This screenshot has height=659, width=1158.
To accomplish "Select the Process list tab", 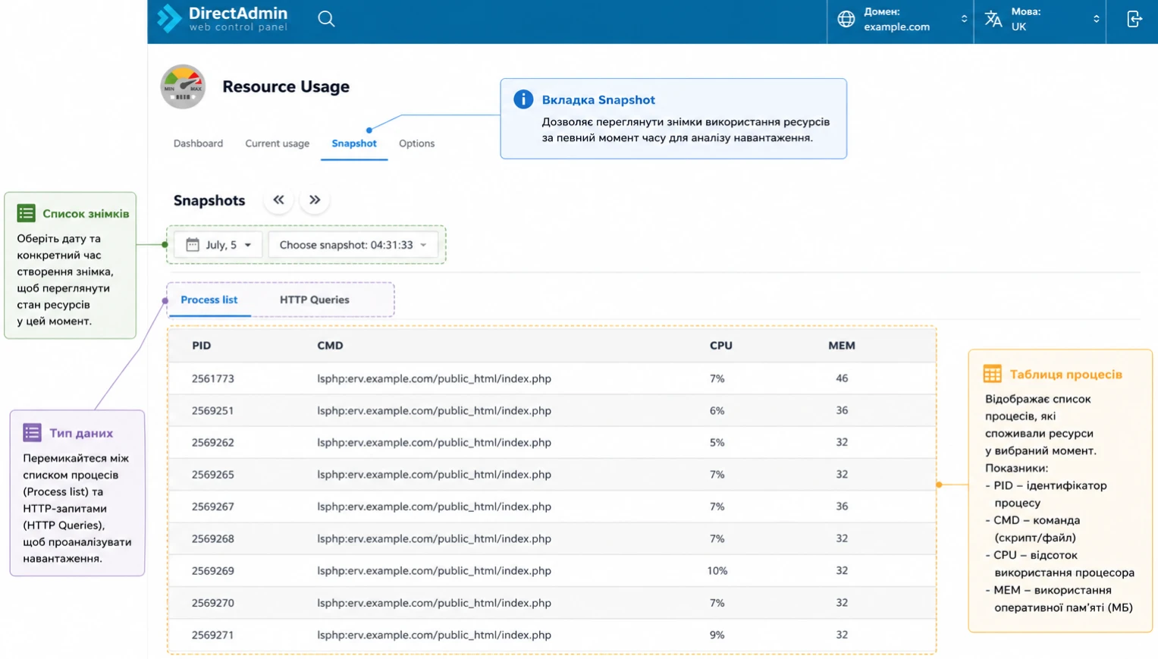I will click(209, 300).
